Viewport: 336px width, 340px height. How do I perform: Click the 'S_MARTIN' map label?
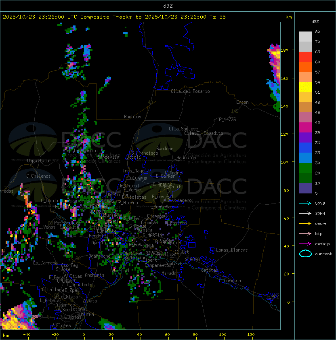click(x=152, y=235)
